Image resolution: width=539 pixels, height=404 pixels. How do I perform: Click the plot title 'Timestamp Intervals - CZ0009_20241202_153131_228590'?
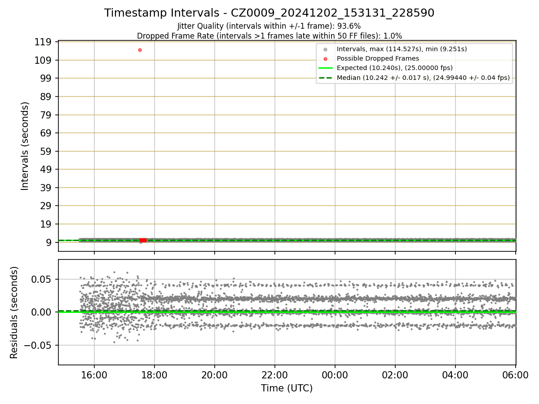pyautogui.click(x=269, y=13)
